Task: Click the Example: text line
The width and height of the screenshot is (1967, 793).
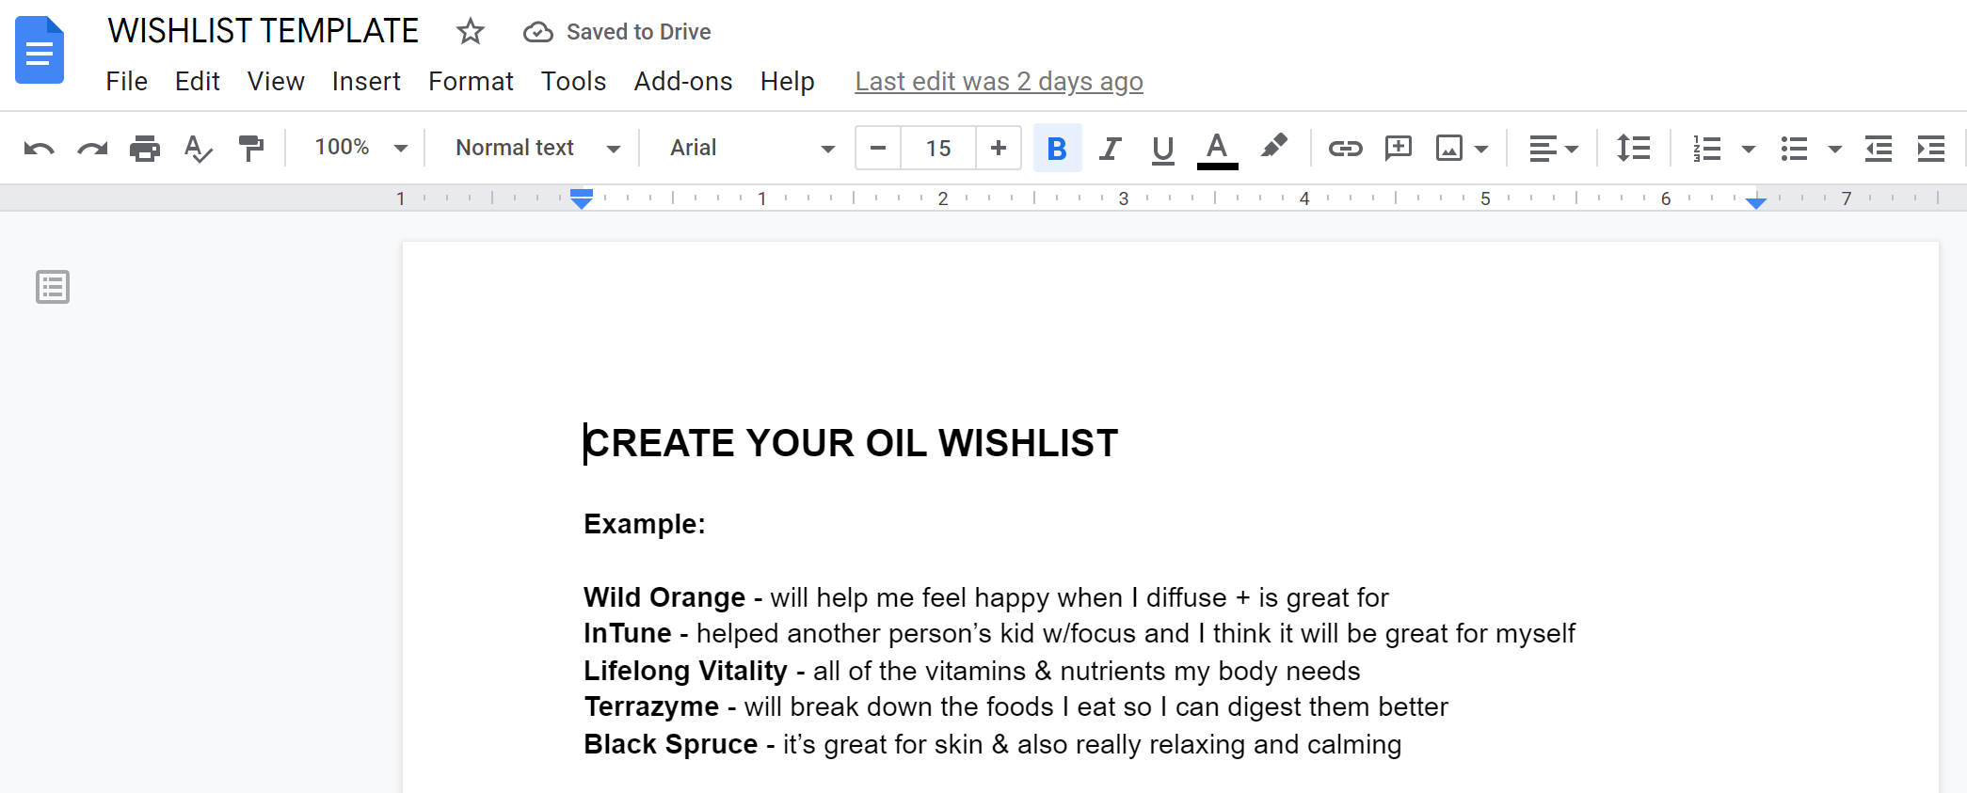Action: tap(645, 524)
